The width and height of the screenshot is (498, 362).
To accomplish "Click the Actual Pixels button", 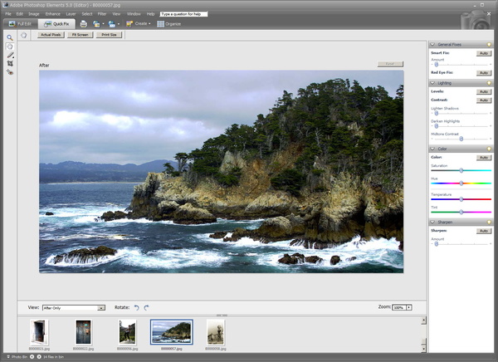I will click(51, 35).
